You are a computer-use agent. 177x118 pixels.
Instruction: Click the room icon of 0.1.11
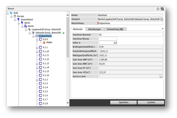40,55
